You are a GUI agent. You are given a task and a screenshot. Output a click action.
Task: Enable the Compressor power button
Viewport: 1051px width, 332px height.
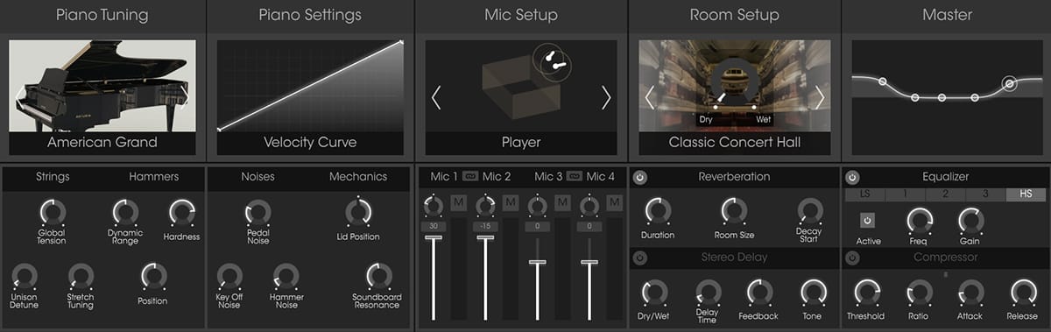(853, 258)
